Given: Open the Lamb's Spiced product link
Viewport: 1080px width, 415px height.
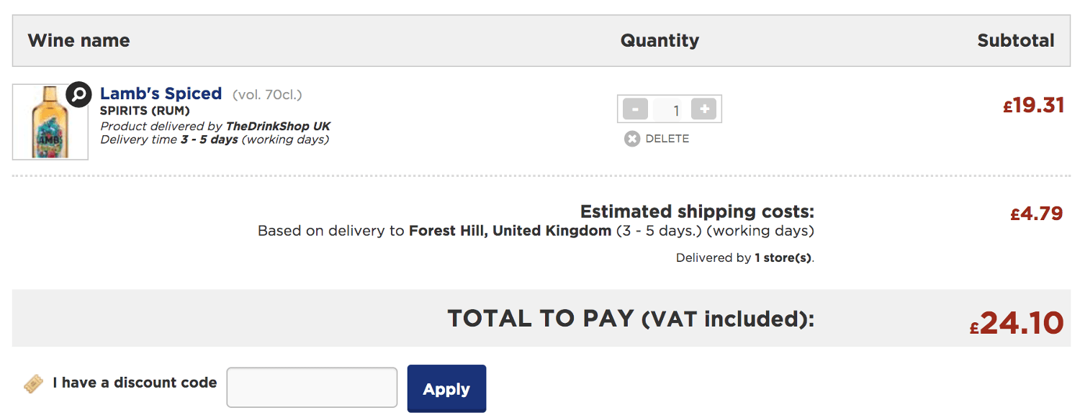Looking at the screenshot, I should [161, 94].
